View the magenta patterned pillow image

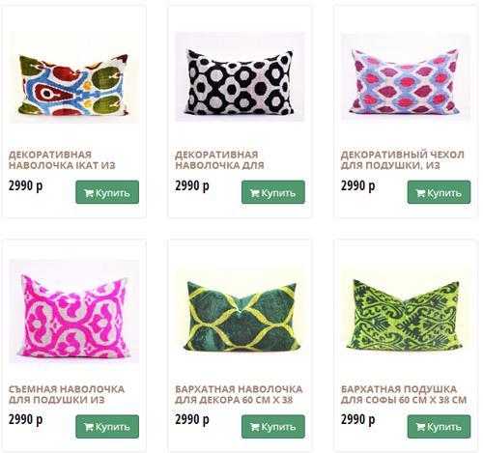coord(73,311)
